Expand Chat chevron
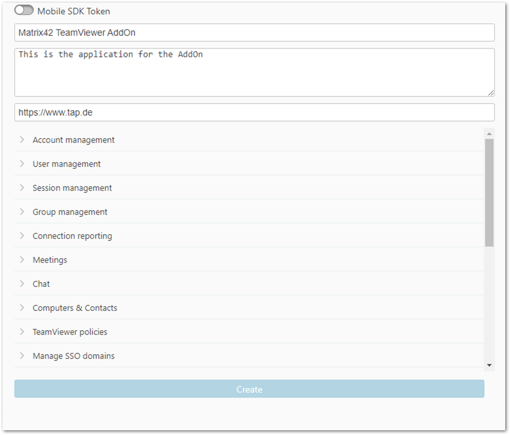The image size is (510, 435). click(x=22, y=284)
